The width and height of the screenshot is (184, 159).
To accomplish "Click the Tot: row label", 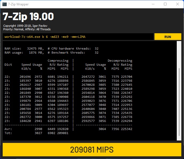I will click(8, 133).
